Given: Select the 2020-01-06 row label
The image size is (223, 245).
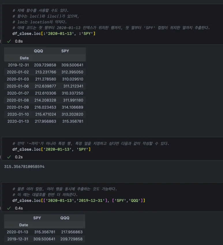Looking at the screenshot, I should pyautogui.click(x=18, y=86).
